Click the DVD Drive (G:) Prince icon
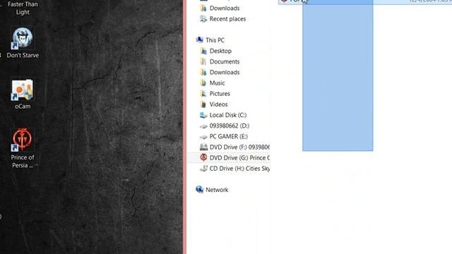 [x=203, y=157]
